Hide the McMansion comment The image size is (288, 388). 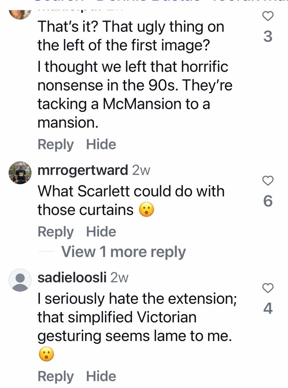point(101,145)
